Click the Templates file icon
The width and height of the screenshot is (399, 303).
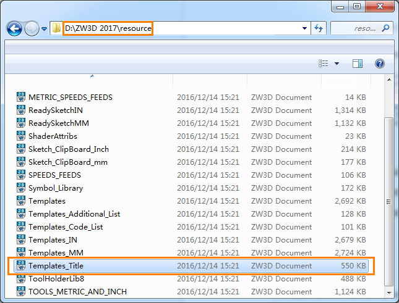[x=21, y=201]
